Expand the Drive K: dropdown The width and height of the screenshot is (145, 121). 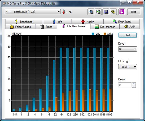(x=127, y=49)
